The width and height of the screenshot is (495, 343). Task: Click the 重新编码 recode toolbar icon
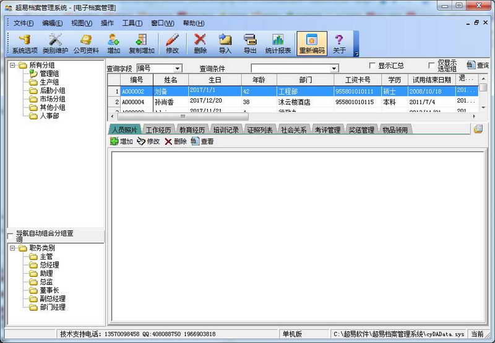tap(312, 43)
